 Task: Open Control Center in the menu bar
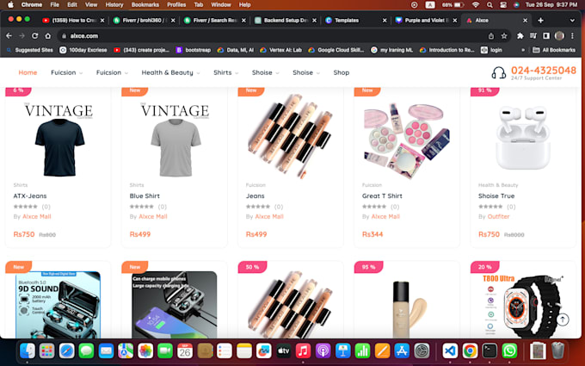pos(503,5)
